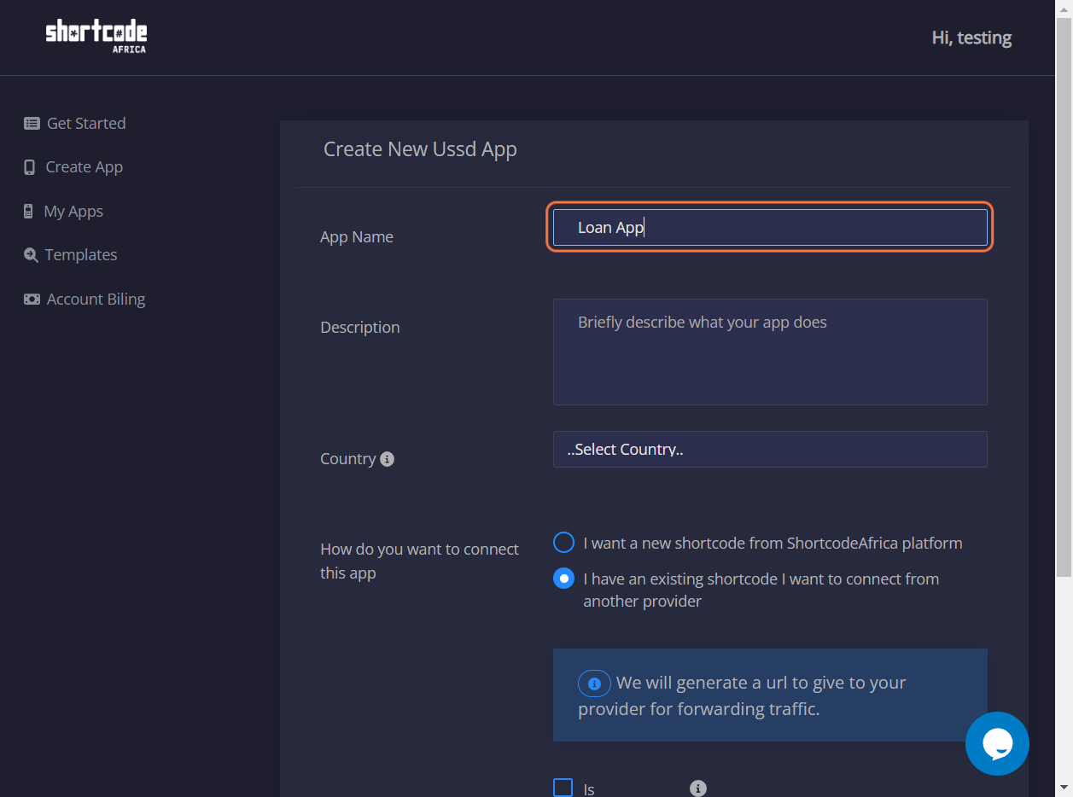Click the My Apps device icon
Viewport: 1073px width, 797px height.
[x=28, y=212]
